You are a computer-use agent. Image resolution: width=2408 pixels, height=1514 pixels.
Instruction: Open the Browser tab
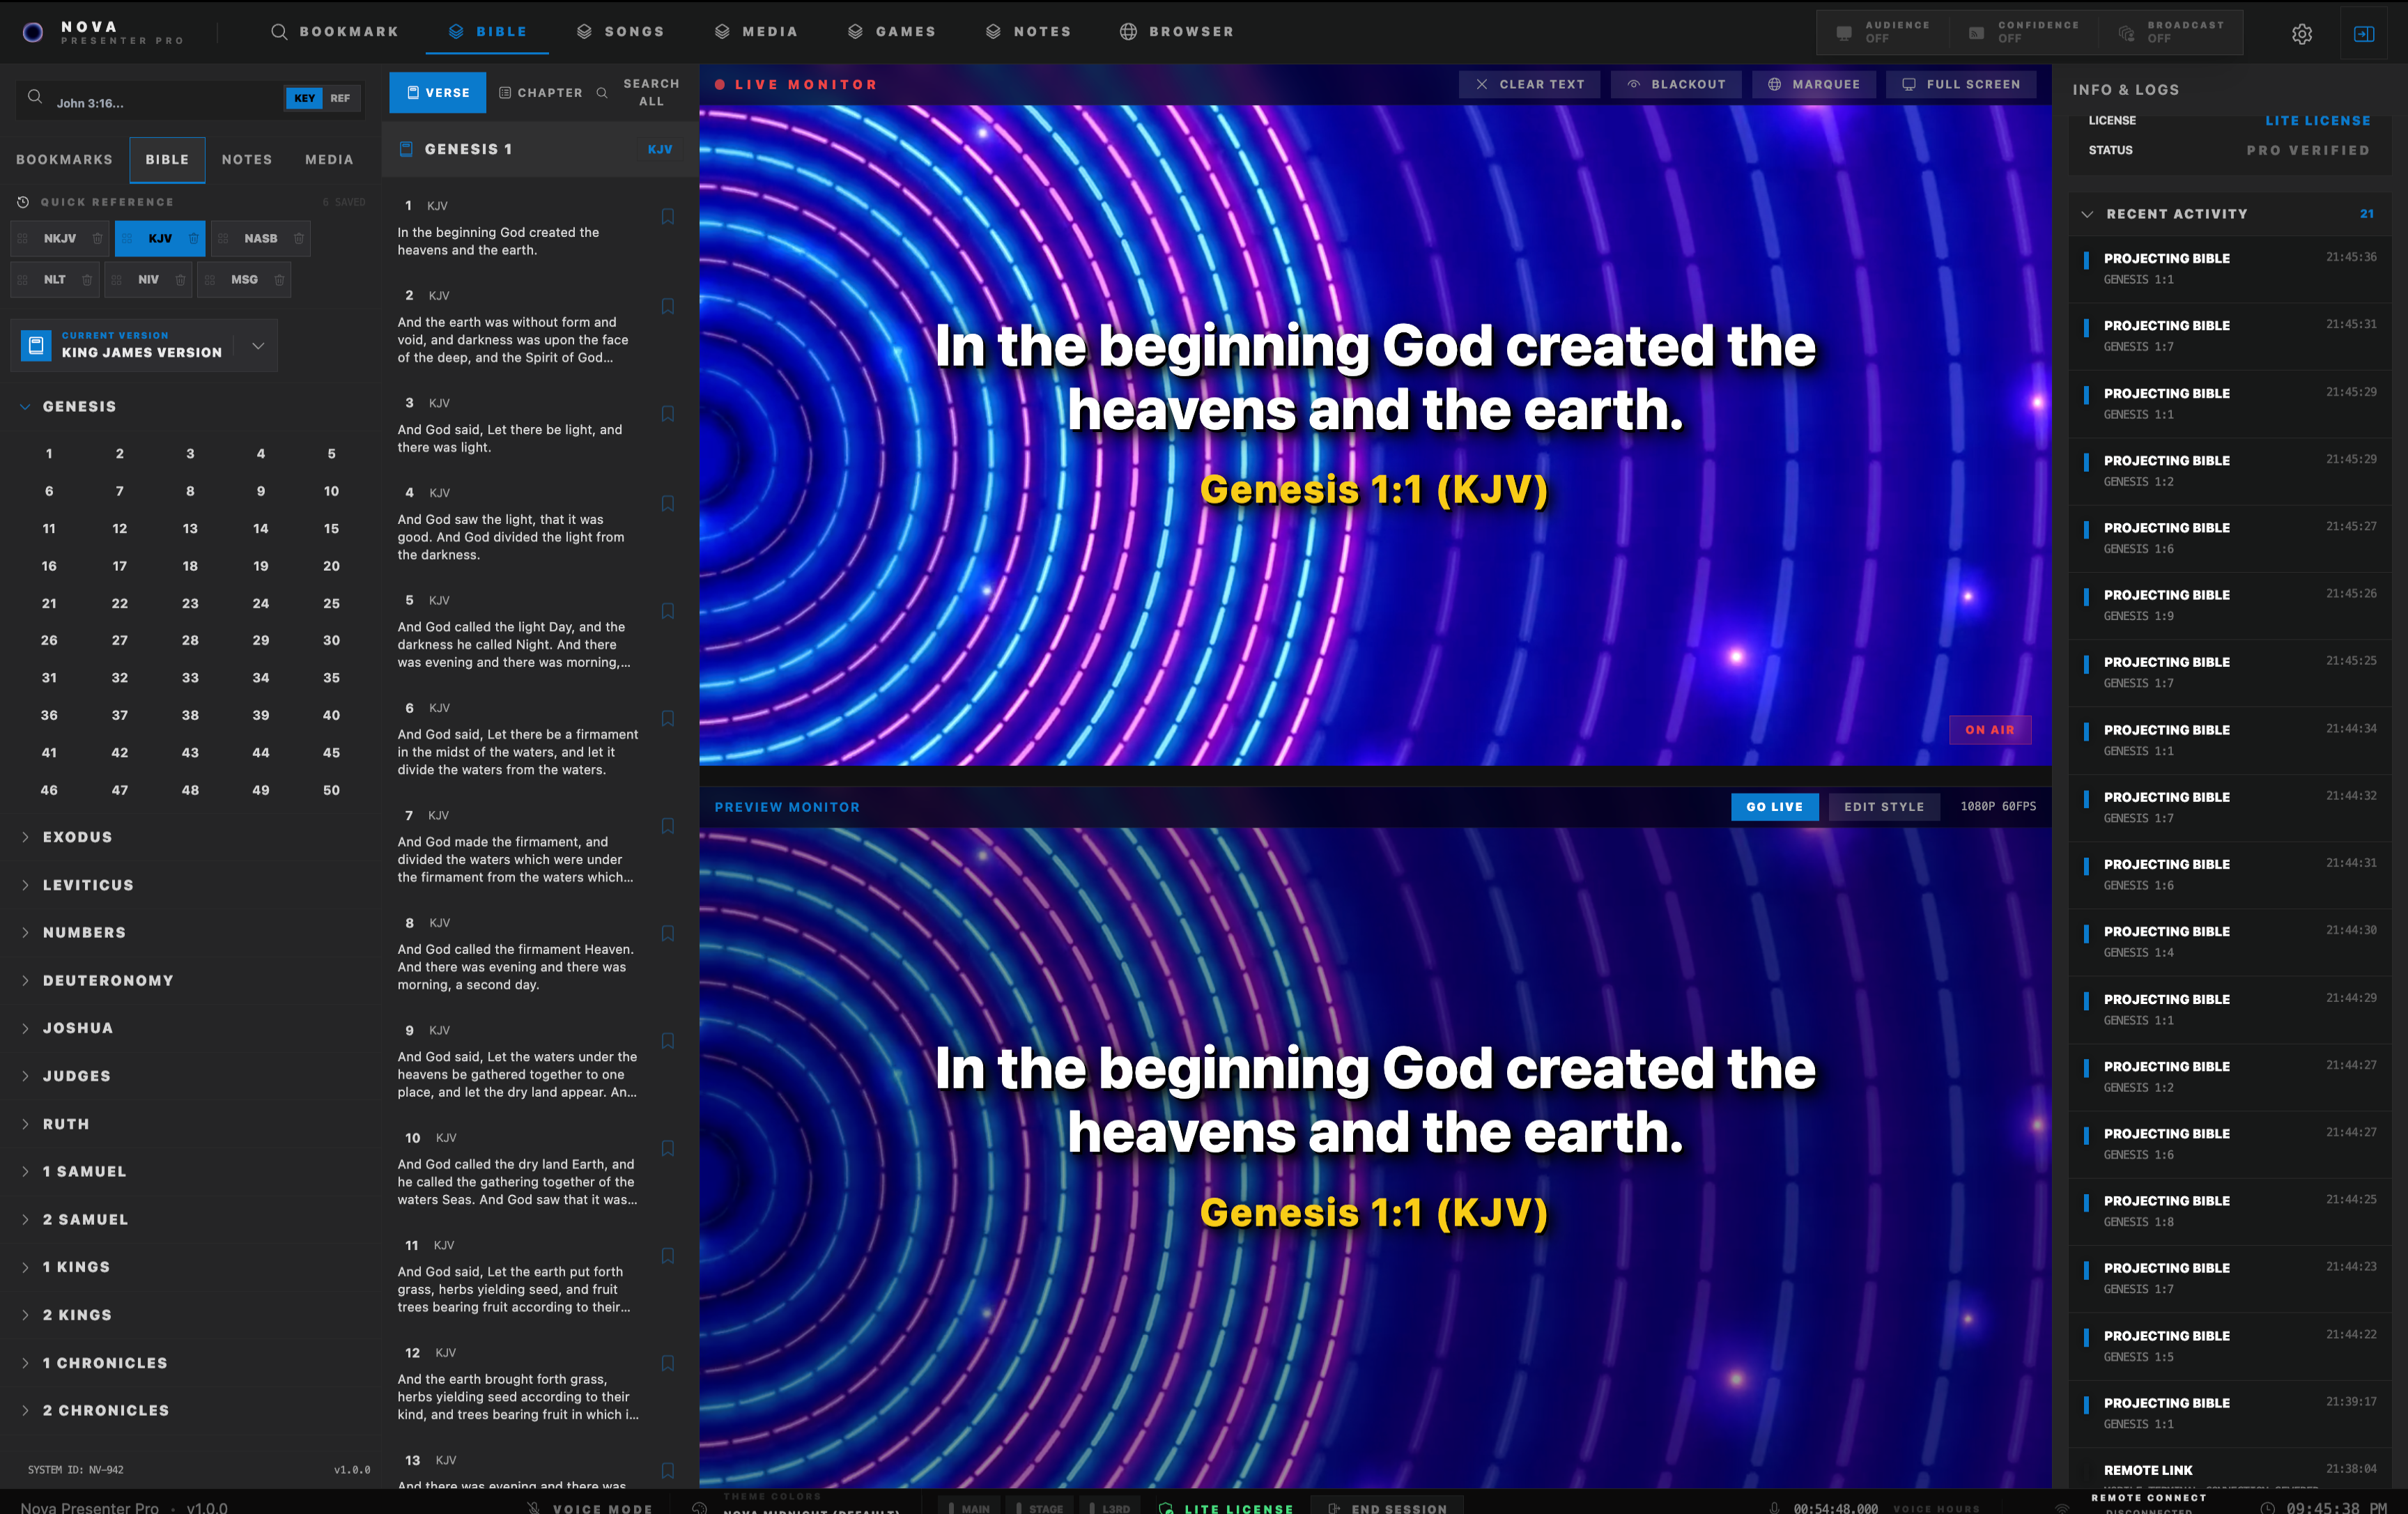1177,32
